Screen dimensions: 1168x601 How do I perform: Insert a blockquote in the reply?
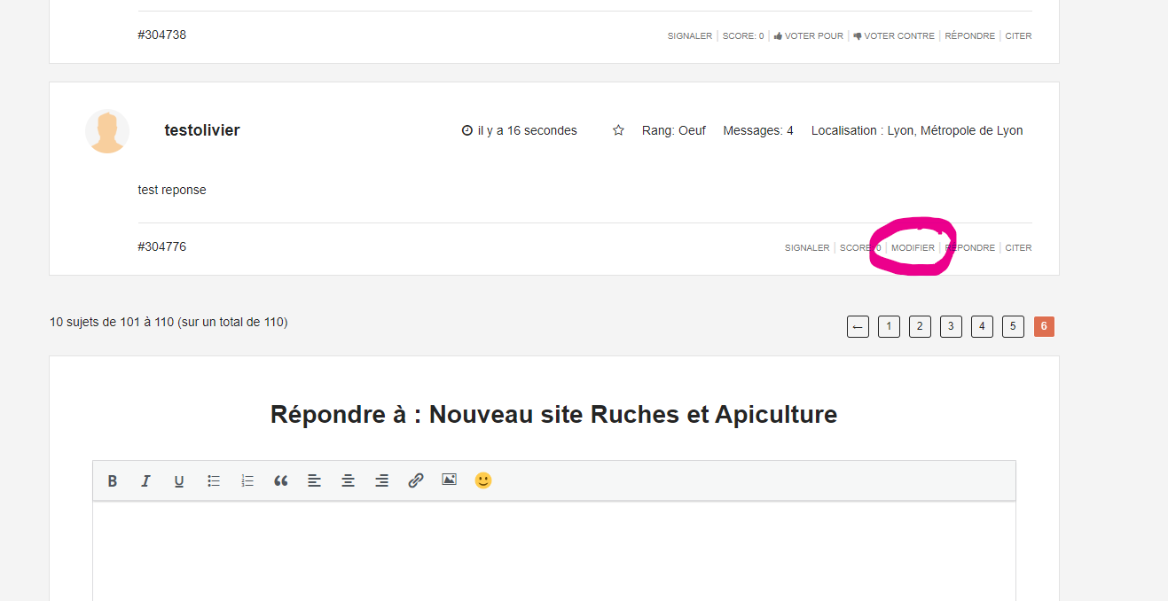pos(281,480)
